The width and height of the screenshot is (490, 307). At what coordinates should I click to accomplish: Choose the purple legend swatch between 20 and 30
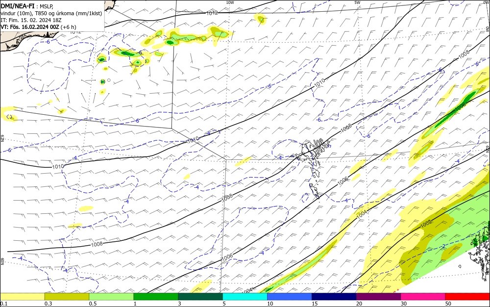(x=378, y=297)
